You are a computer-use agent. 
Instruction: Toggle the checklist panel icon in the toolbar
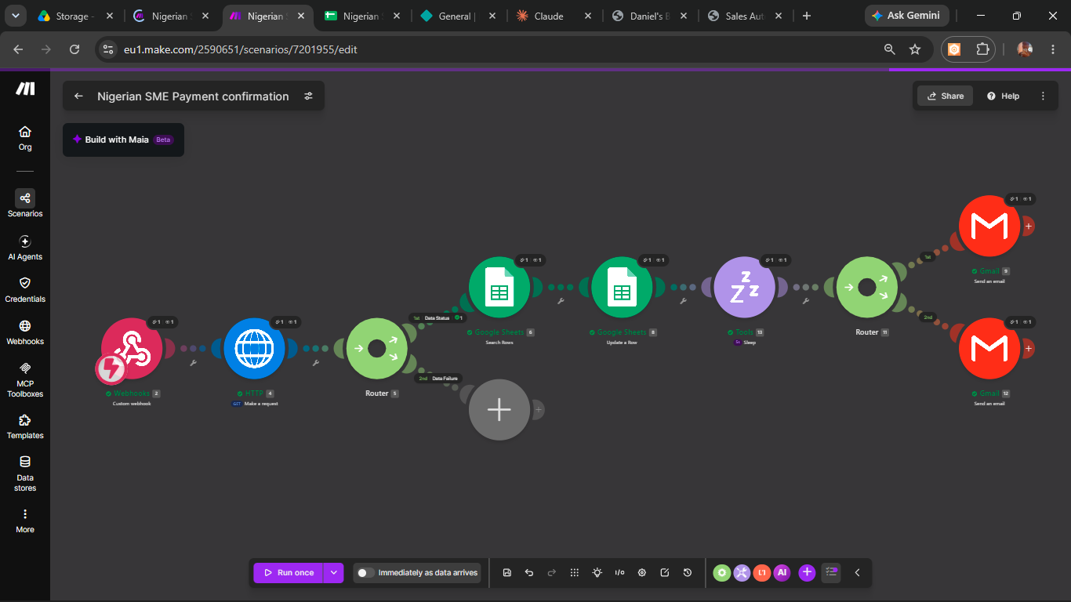click(832, 573)
